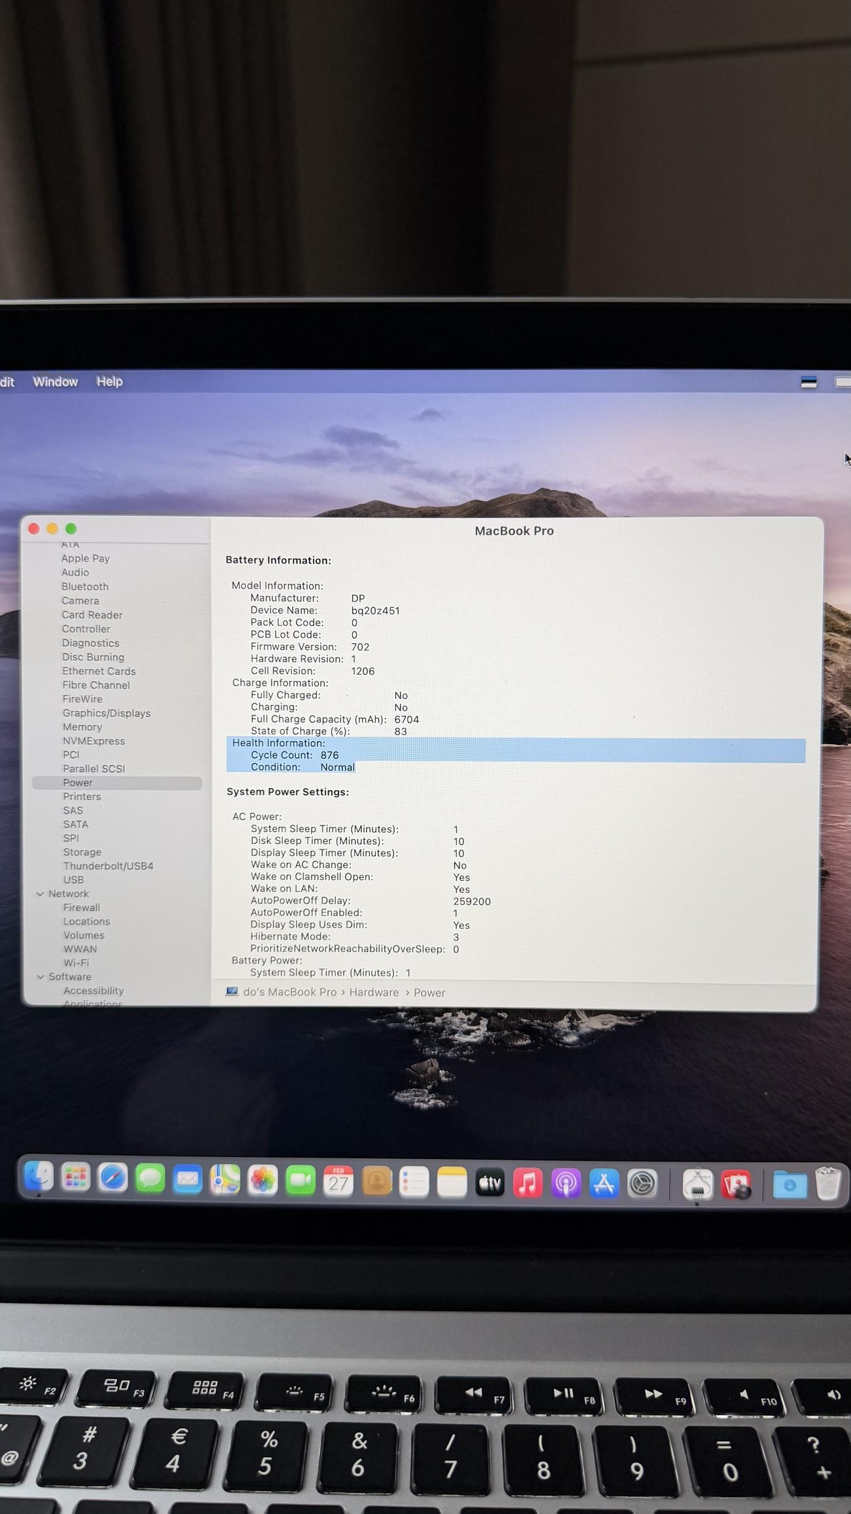Image resolution: width=851 pixels, height=1514 pixels.
Task: Collapse the Software section in sidebar
Action: click(41, 977)
